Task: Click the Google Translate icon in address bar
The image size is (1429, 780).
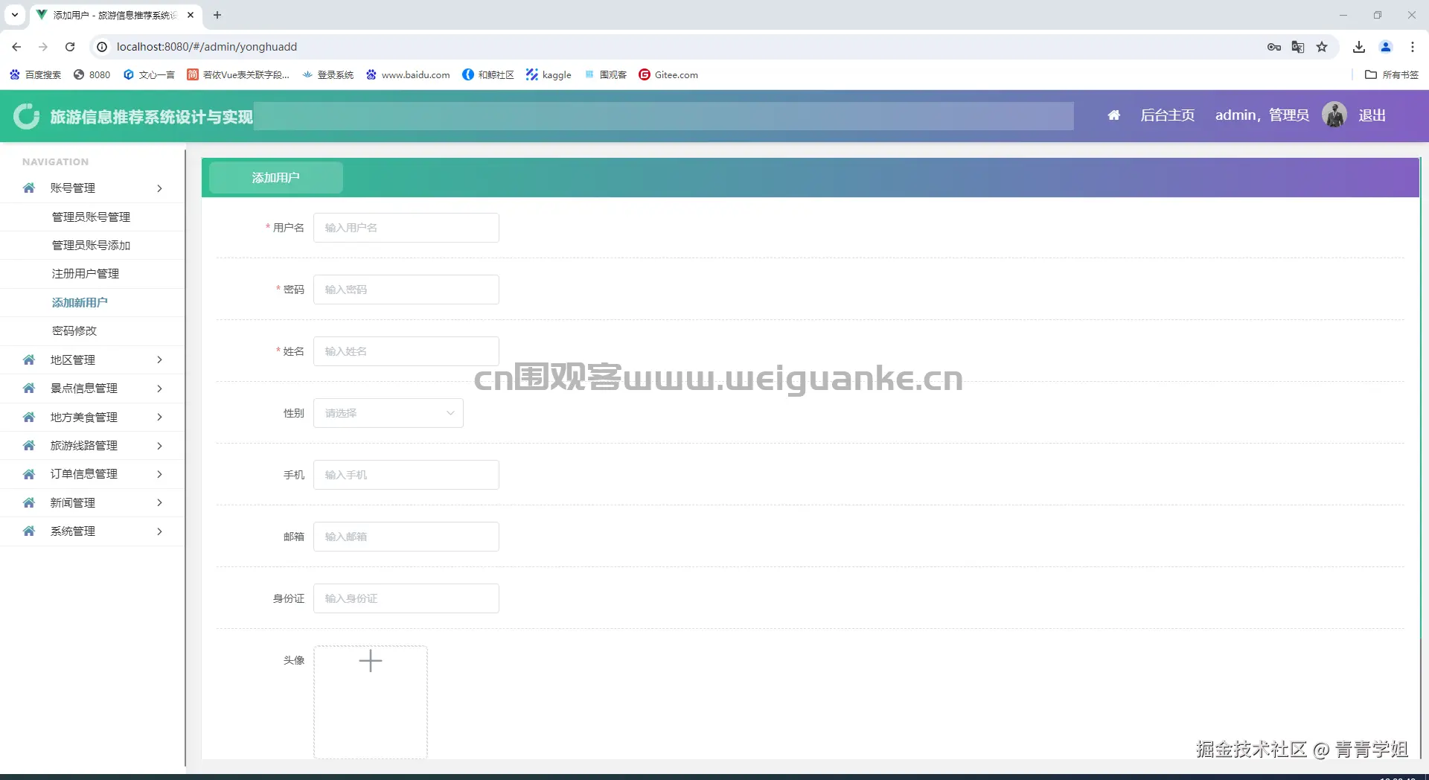Action: [1298, 46]
